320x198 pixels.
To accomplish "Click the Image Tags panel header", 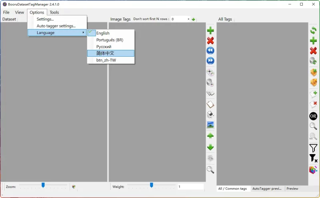I will [x=120, y=19].
